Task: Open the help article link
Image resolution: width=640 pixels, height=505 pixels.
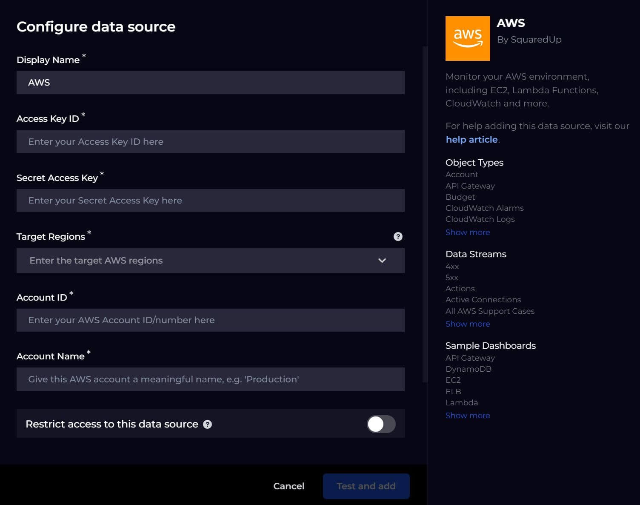Action: pyautogui.click(x=471, y=139)
